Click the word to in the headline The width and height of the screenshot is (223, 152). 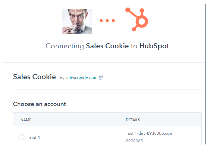point(134,46)
